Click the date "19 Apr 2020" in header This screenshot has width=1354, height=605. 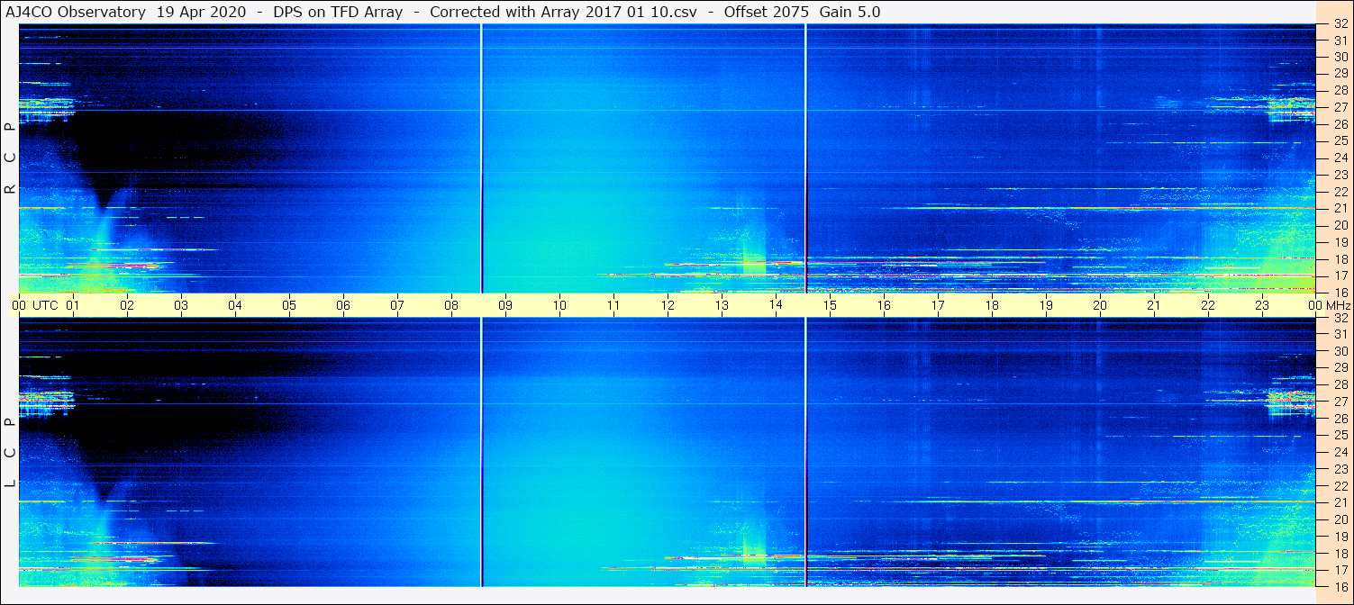[x=201, y=12]
